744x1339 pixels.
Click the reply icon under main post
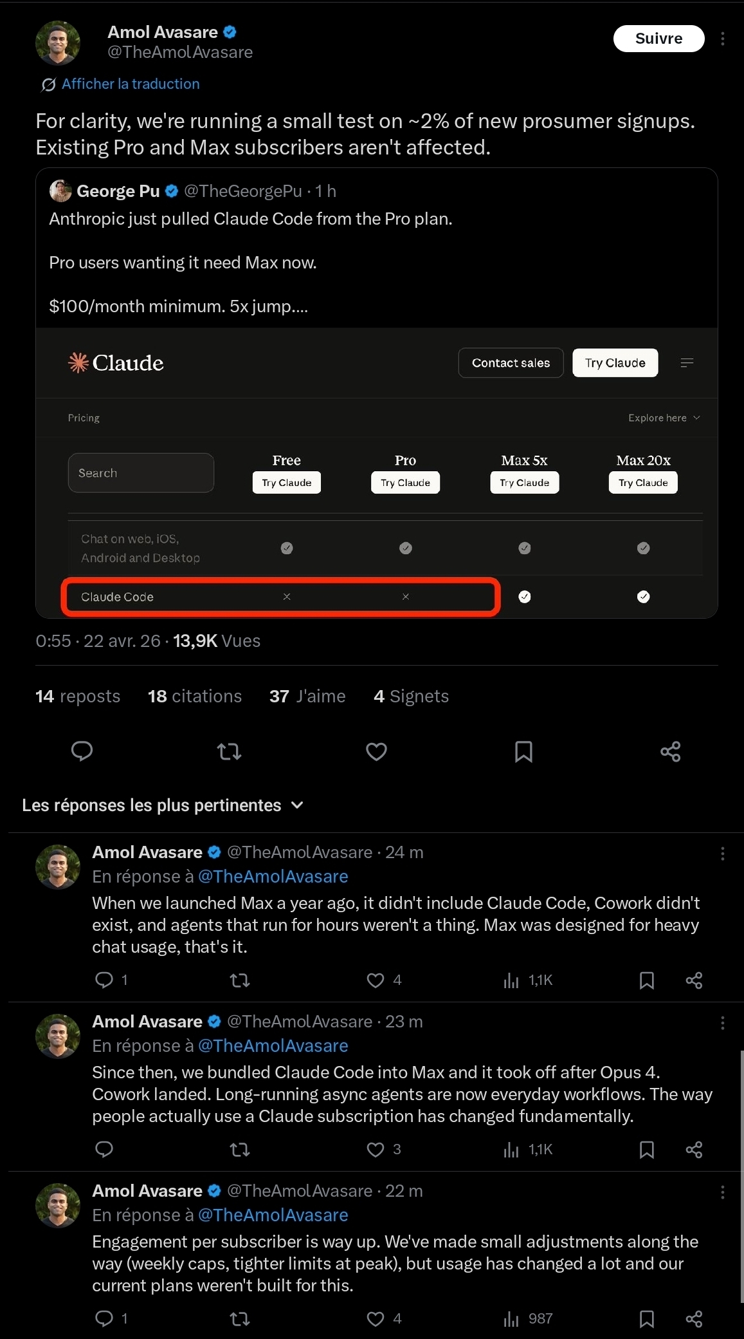82,751
